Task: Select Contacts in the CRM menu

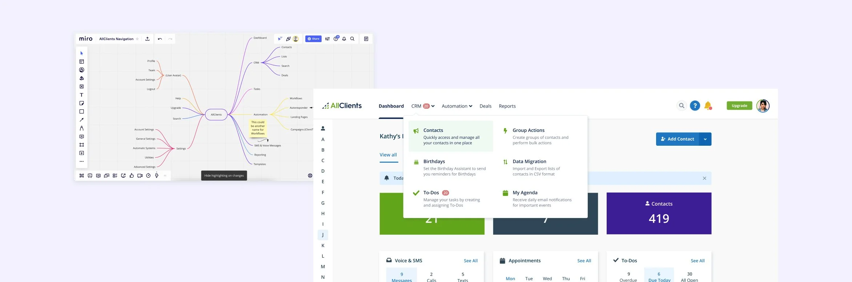Action: pos(451,136)
